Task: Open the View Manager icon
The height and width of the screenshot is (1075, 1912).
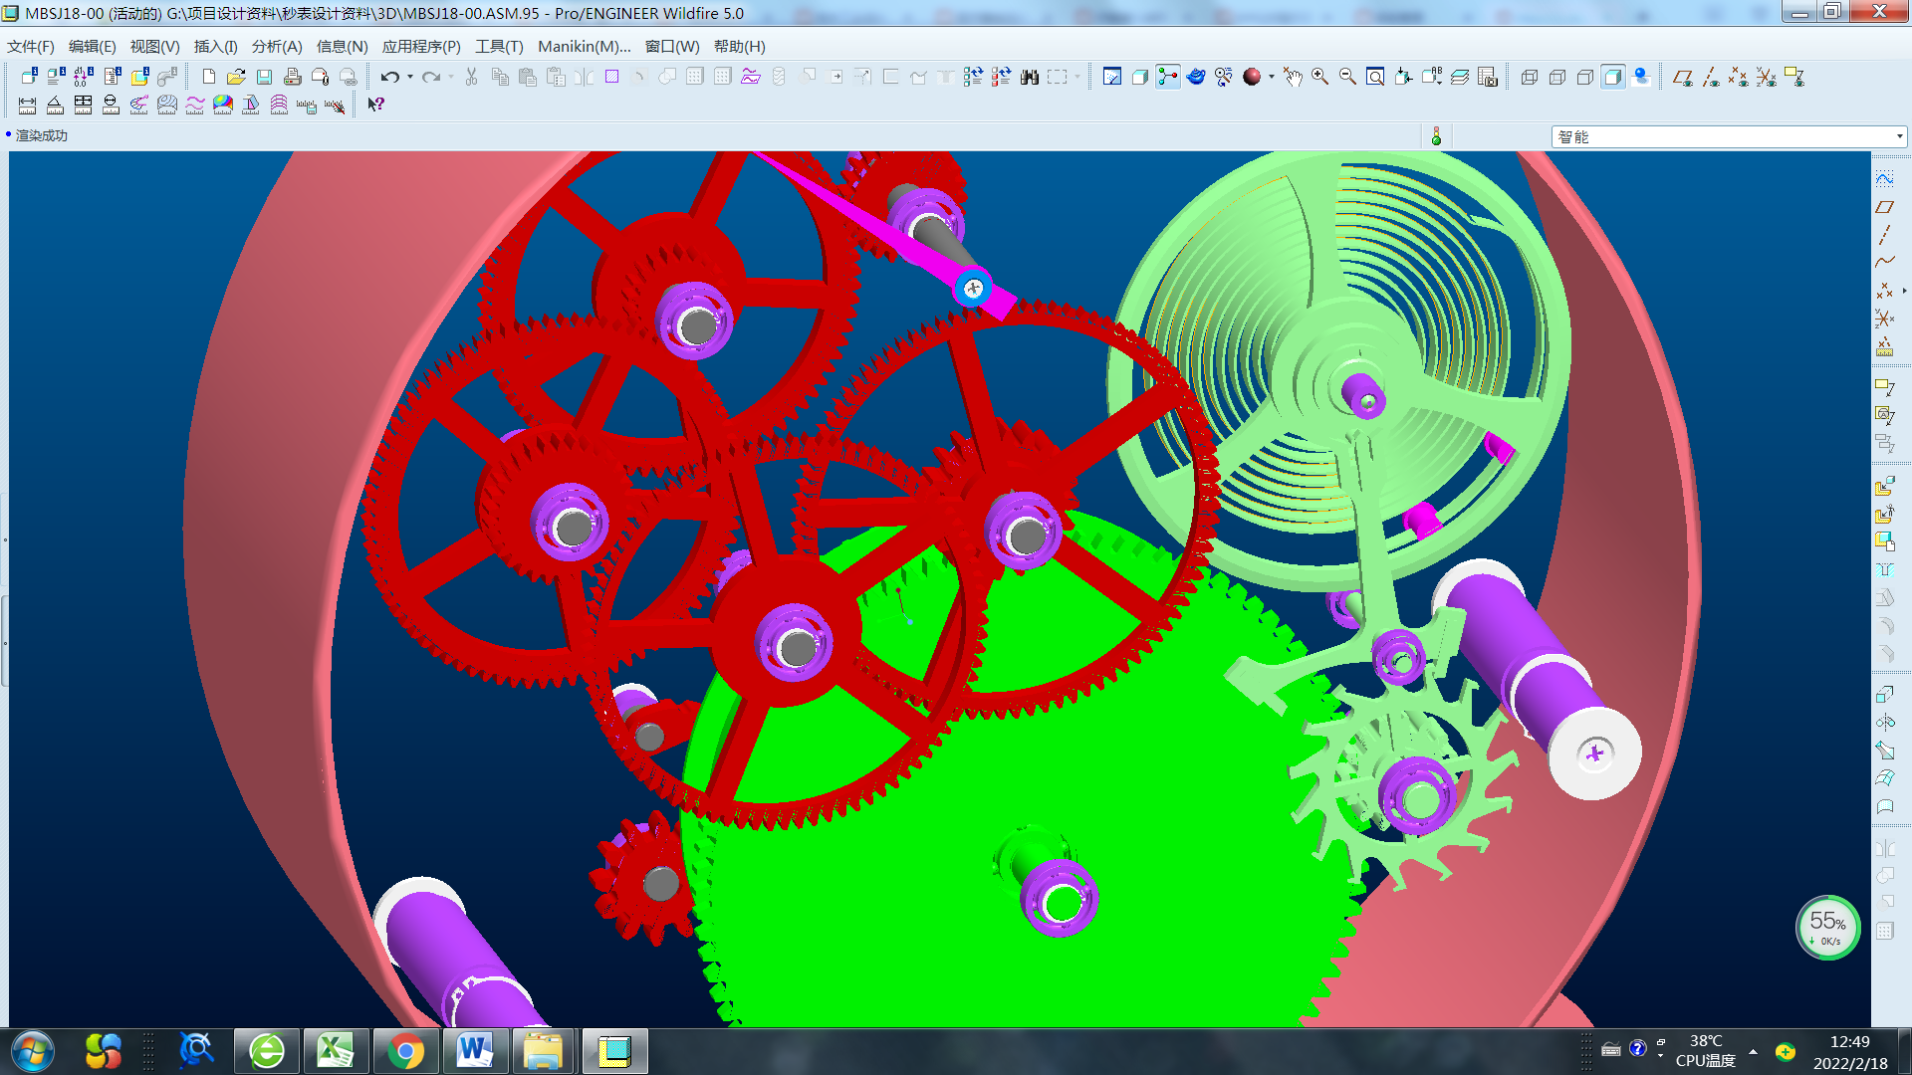Action: pos(1487,77)
